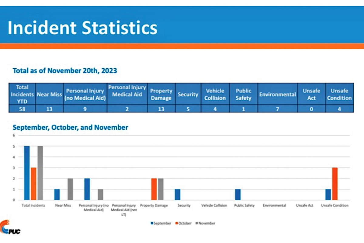Click the value 4 under Unsafe Condition

tap(339, 109)
